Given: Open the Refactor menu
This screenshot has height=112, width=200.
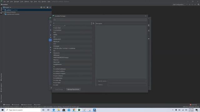Looking at the screenshot, I should (27, 2).
